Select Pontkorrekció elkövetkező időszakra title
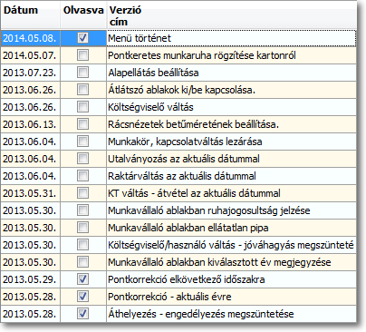Viewport: 366px width, 332px height. coord(231,279)
